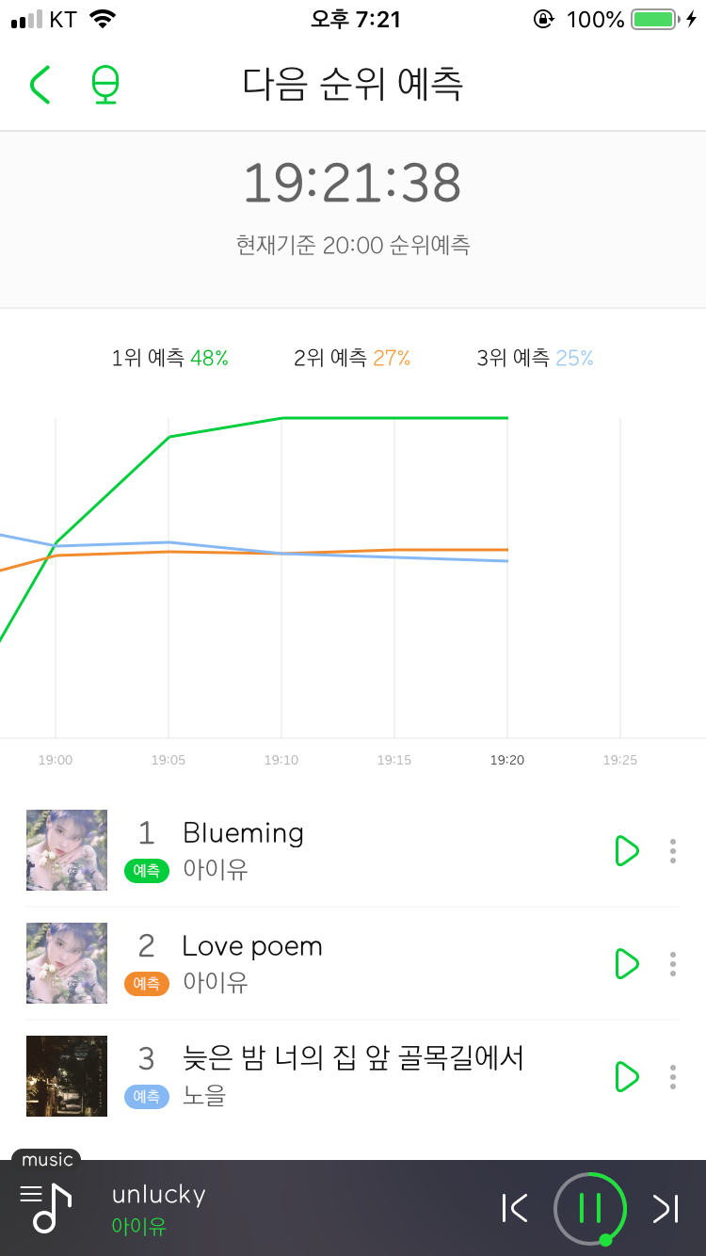Tap the Blueming album cover
The height and width of the screenshot is (1256, 706).
point(67,850)
